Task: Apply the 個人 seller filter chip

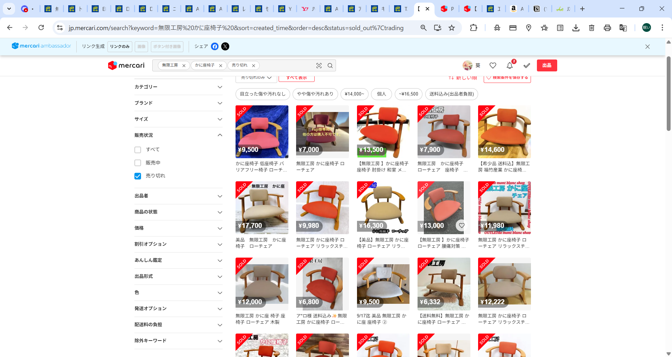Action: tap(381, 94)
